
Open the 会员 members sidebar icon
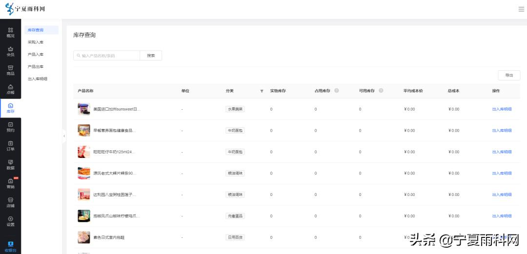point(10,51)
